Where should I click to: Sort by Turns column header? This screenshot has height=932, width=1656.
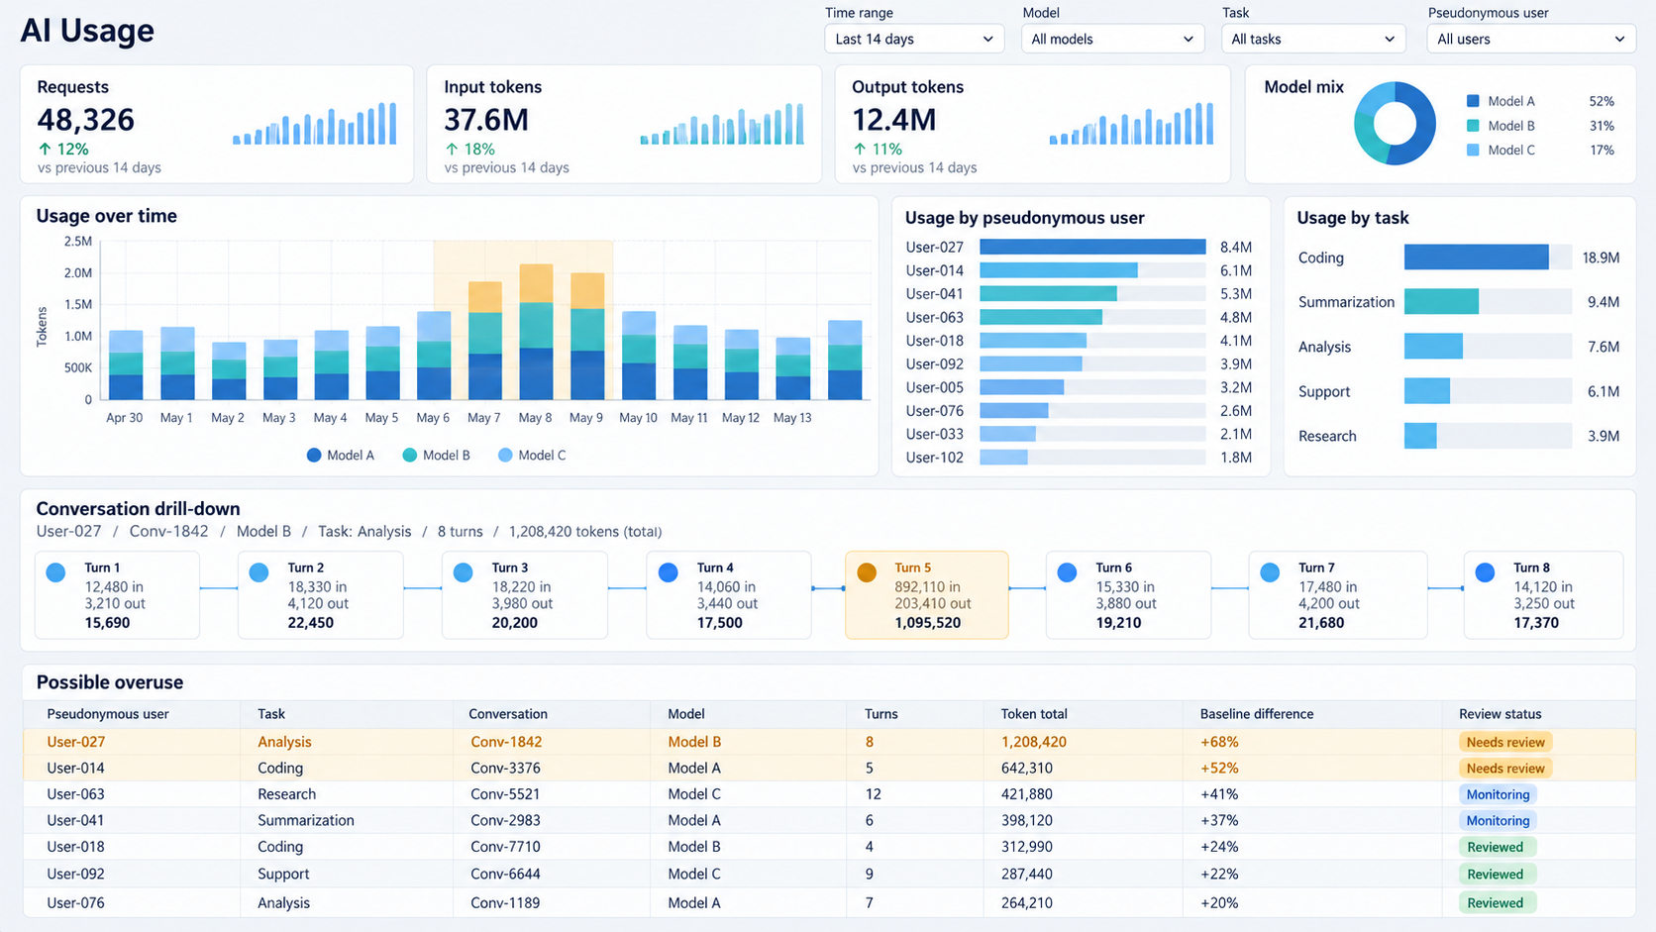[x=881, y=714]
